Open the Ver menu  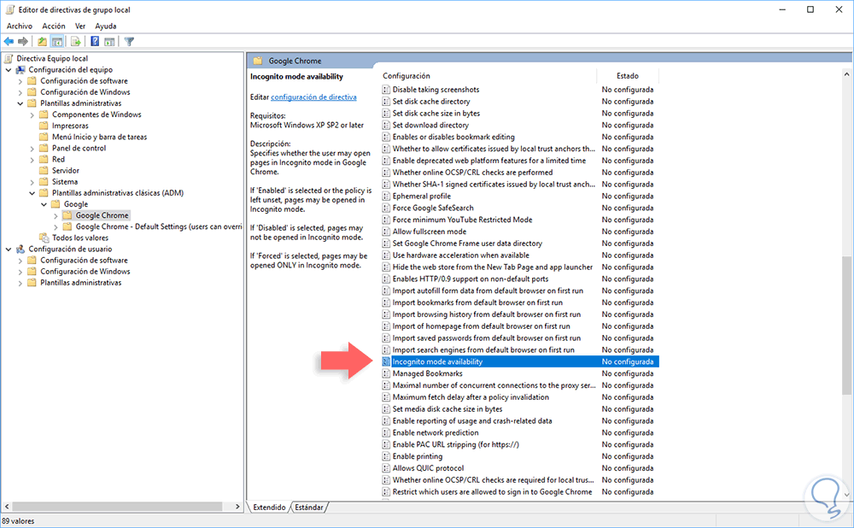click(80, 26)
